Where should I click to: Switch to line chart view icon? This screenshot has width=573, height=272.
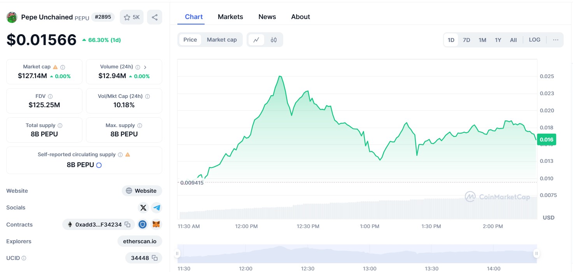[x=256, y=40]
